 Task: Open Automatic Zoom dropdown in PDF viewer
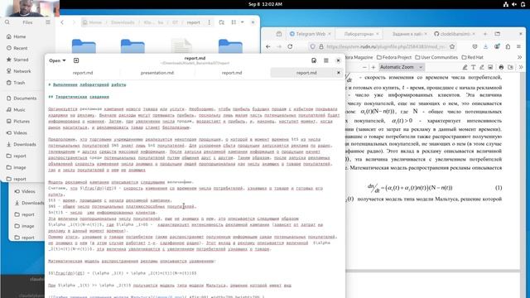(x=401, y=67)
